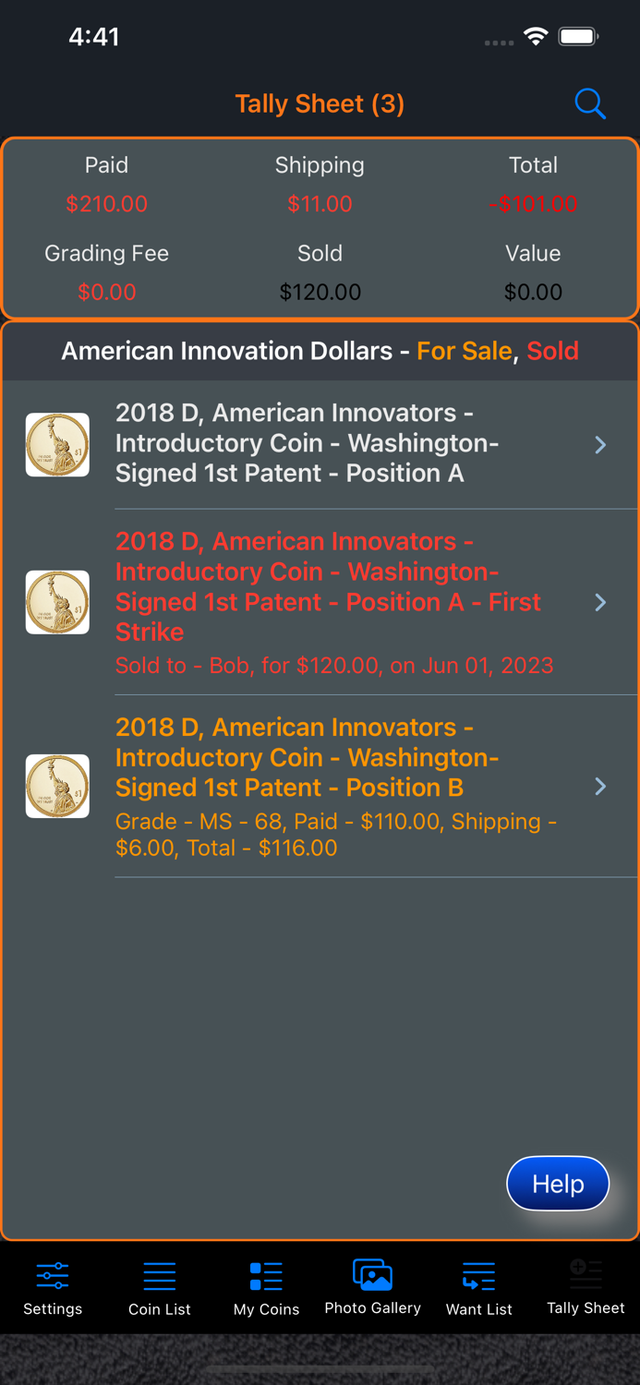Open the search using the magnifying glass icon
Screen dimensions: 640x1385
(590, 103)
